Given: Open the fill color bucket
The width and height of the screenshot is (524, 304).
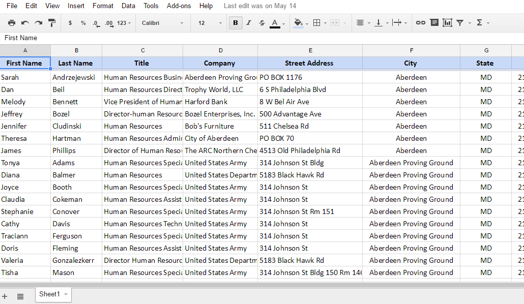Looking at the screenshot, I should point(298,23).
